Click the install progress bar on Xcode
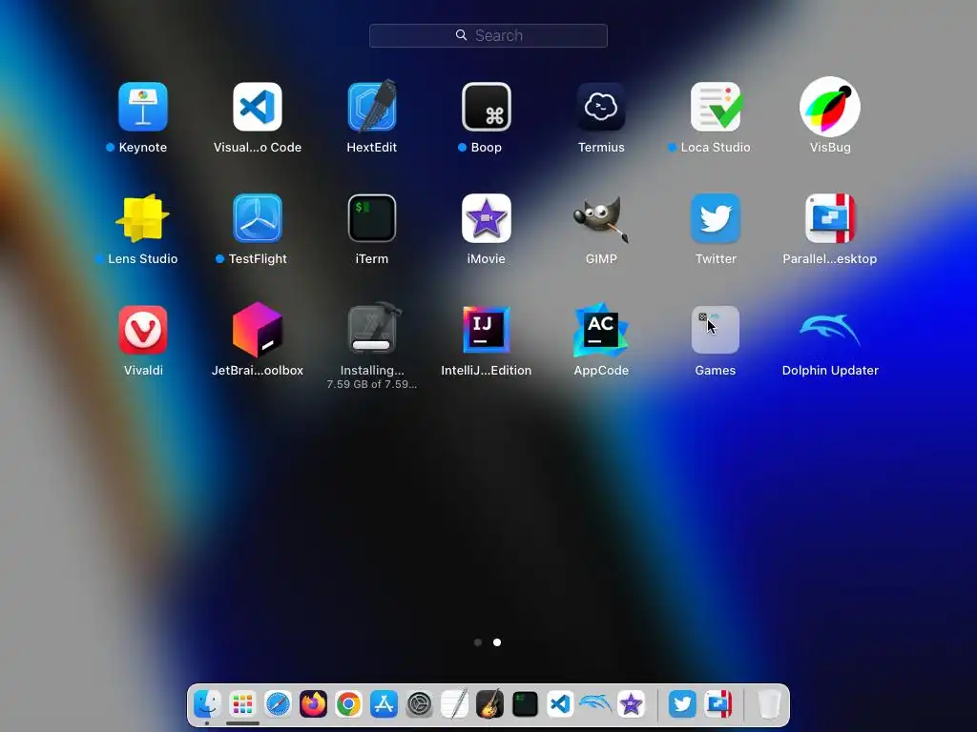This screenshot has height=732, width=977. coord(371,345)
